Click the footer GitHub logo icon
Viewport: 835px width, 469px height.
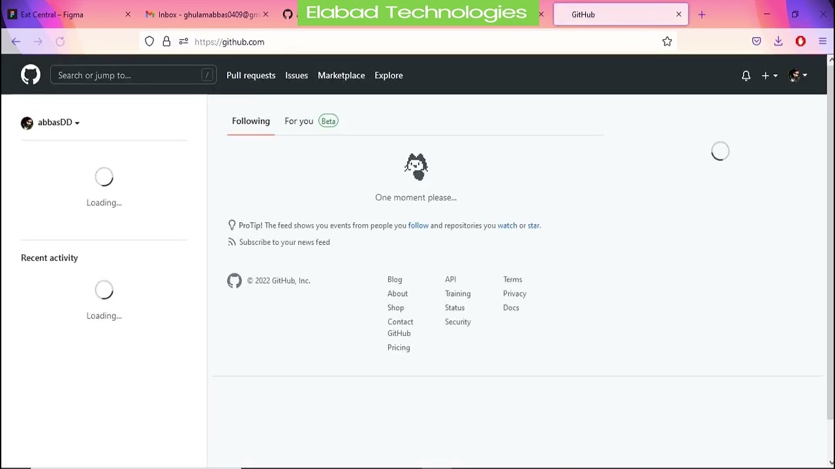tap(234, 281)
